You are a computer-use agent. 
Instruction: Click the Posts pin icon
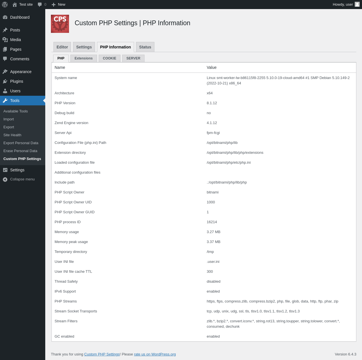(5, 30)
